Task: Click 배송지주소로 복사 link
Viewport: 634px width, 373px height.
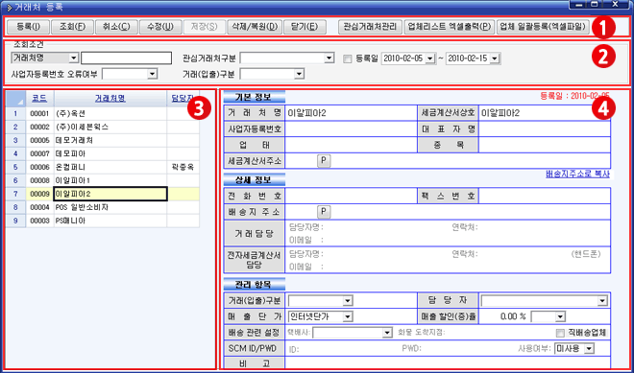Action: click(577, 174)
